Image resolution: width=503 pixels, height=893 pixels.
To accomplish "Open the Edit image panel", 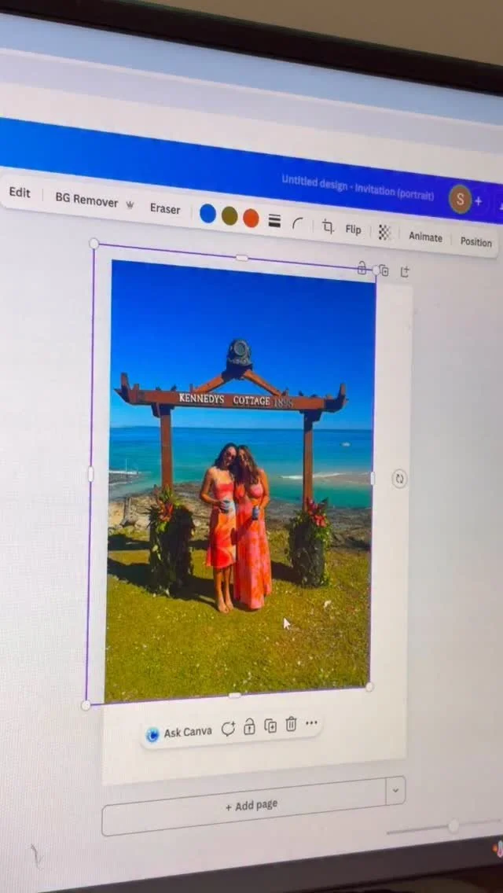I will [20, 193].
